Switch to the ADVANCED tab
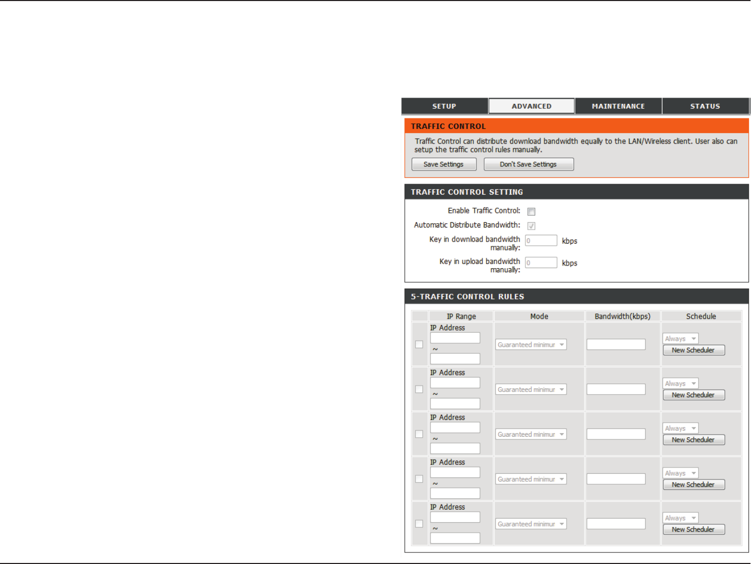 532,106
